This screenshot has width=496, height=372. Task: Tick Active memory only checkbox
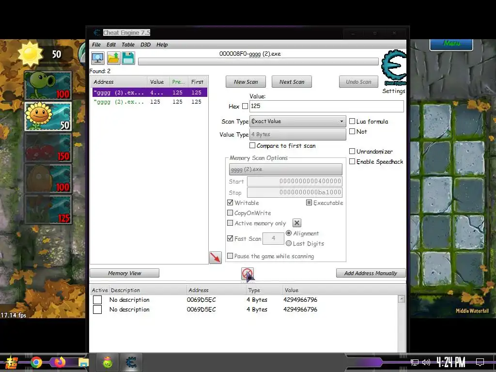tap(230, 223)
